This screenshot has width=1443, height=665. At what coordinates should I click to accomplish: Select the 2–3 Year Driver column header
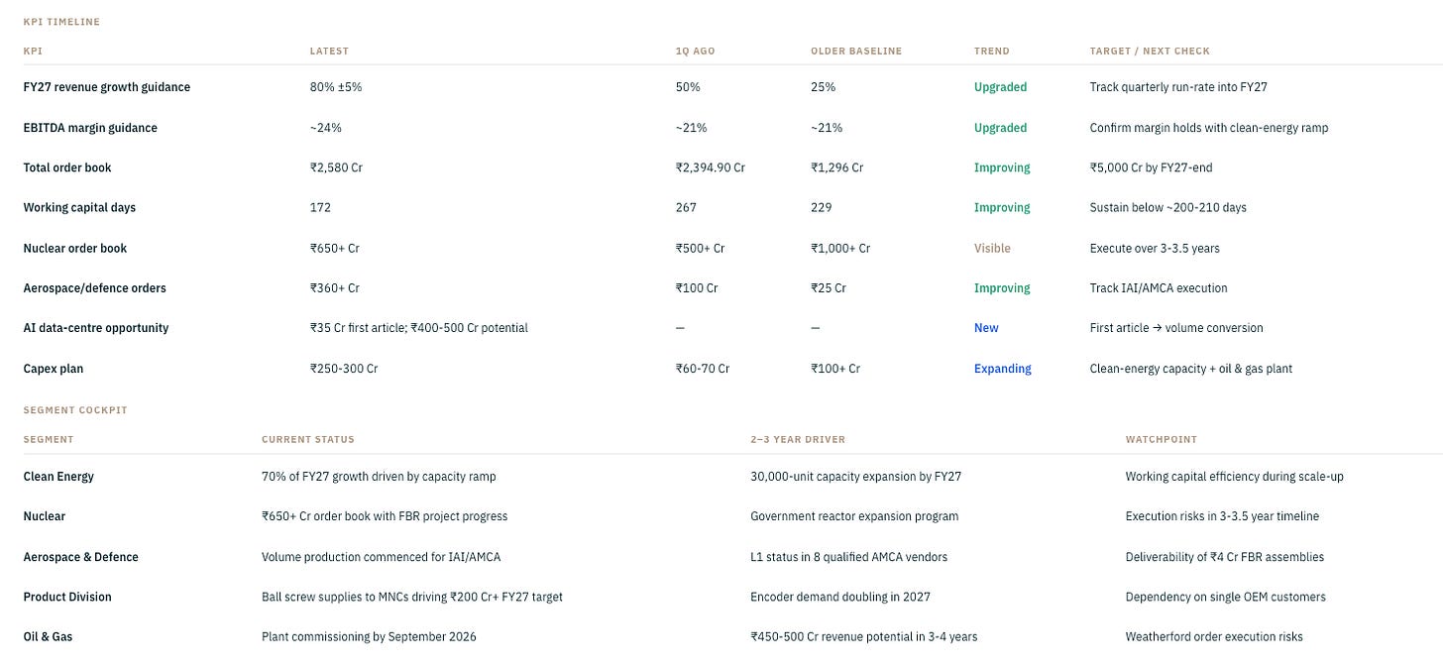798,439
